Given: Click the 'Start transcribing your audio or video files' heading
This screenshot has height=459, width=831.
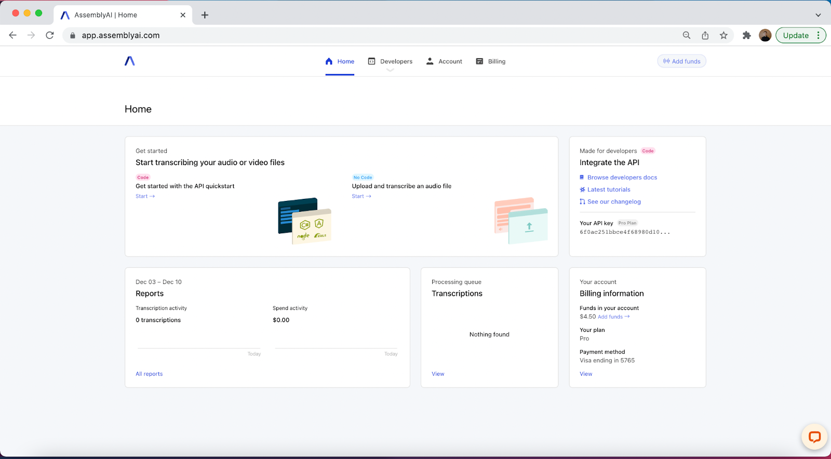Looking at the screenshot, I should pyautogui.click(x=210, y=163).
